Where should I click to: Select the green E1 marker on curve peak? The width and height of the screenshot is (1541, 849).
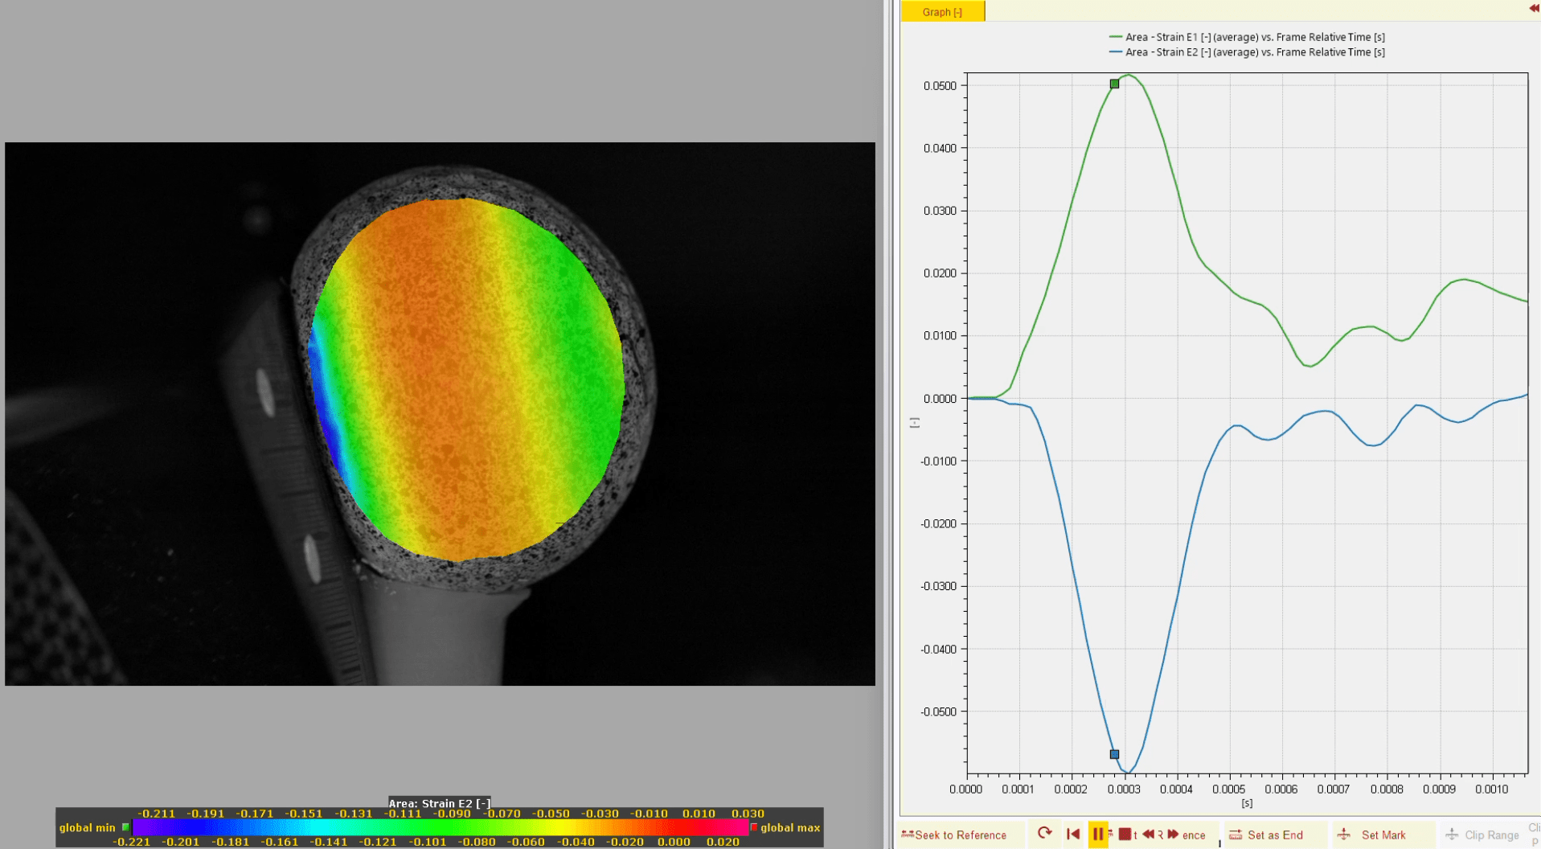tap(1114, 84)
